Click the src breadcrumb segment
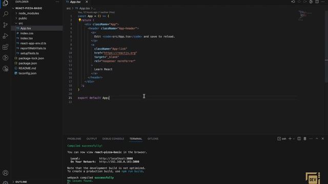328x184 pixels. tap(69, 8)
